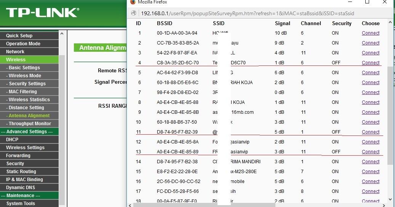Open Network menu item

pos(29,52)
